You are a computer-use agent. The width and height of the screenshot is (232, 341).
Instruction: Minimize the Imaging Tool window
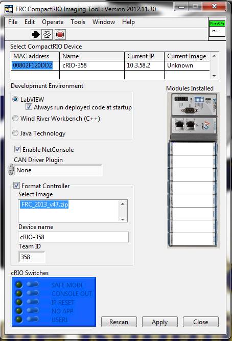(x=181, y=7)
